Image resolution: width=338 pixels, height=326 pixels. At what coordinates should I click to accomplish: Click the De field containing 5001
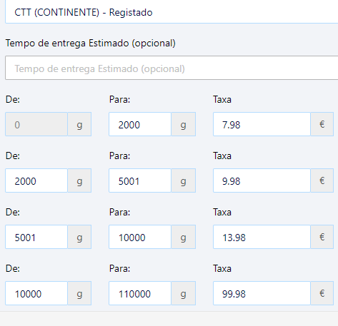click(36, 237)
